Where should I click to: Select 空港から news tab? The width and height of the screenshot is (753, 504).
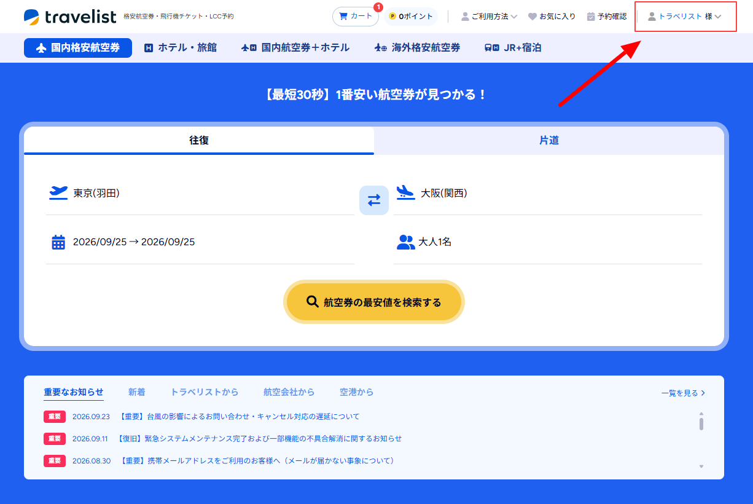[x=357, y=392]
